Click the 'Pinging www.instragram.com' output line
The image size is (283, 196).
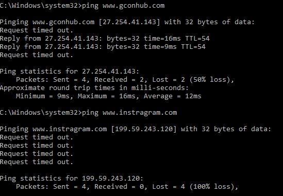[x=136, y=129]
